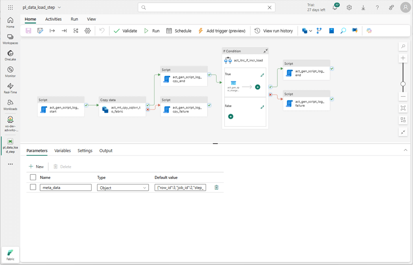This screenshot has height=265, width=413.
Task: Switch to the Variables tab
Action: tap(63, 151)
